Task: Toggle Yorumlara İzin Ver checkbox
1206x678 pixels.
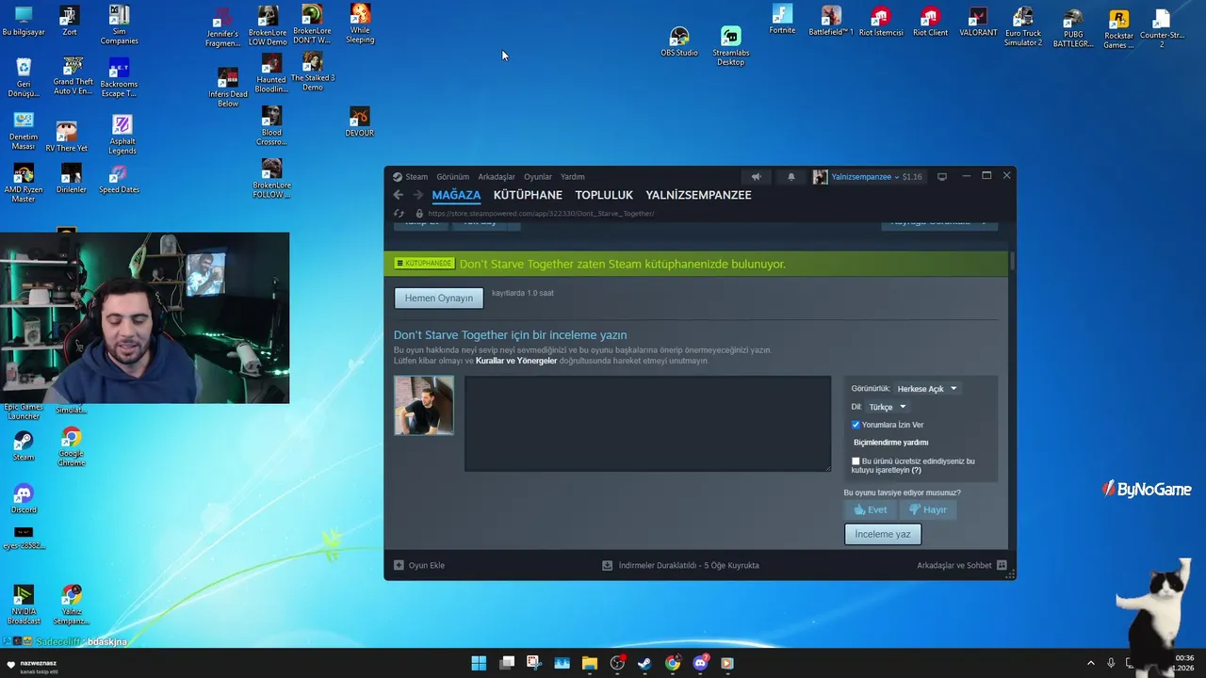Action: coord(856,425)
